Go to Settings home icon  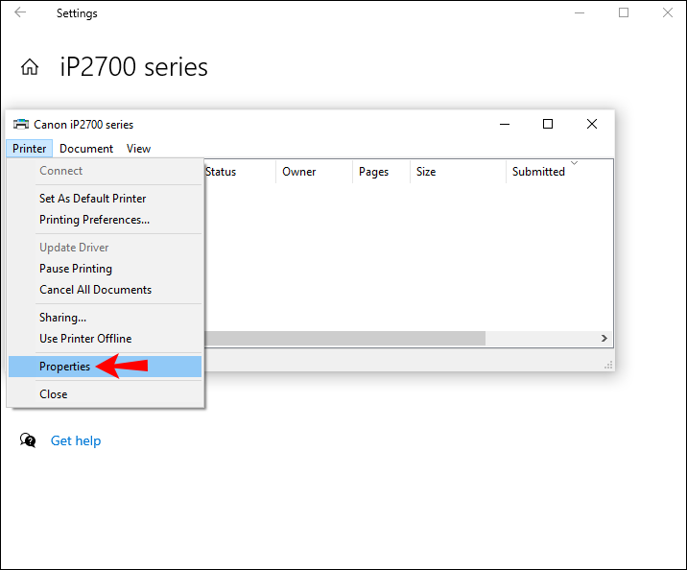pyautogui.click(x=30, y=67)
